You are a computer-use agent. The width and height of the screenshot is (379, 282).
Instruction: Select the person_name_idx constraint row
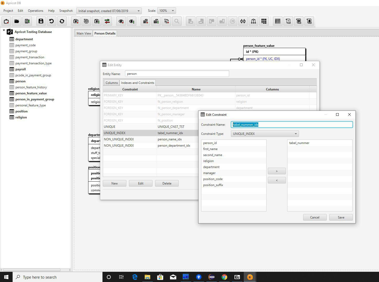[150, 139]
